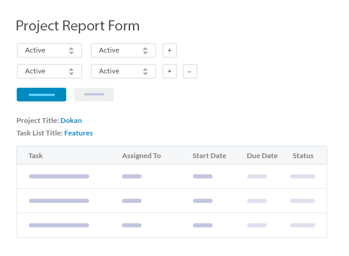
Task: Click the up-down arrows in top-left dropdown
Action: (x=71, y=51)
